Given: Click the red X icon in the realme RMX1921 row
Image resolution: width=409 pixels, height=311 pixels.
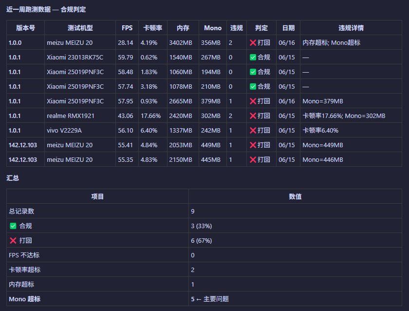Looking at the screenshot, I should pyautogui.click(x=253, y=116).
